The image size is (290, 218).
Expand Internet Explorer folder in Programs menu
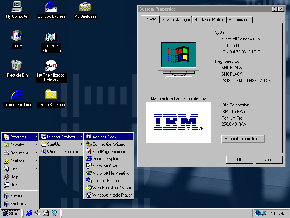[x=61, y=137]
